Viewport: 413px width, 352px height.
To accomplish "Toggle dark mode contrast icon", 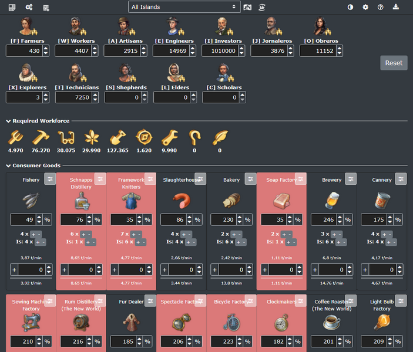I will click(x=351, y=7).
